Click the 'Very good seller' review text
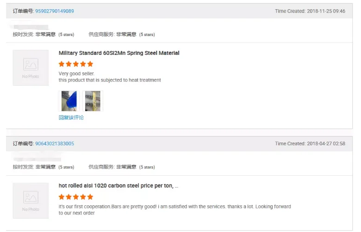The width and height of the screenshot is (361, 232). tap(76, 73)
